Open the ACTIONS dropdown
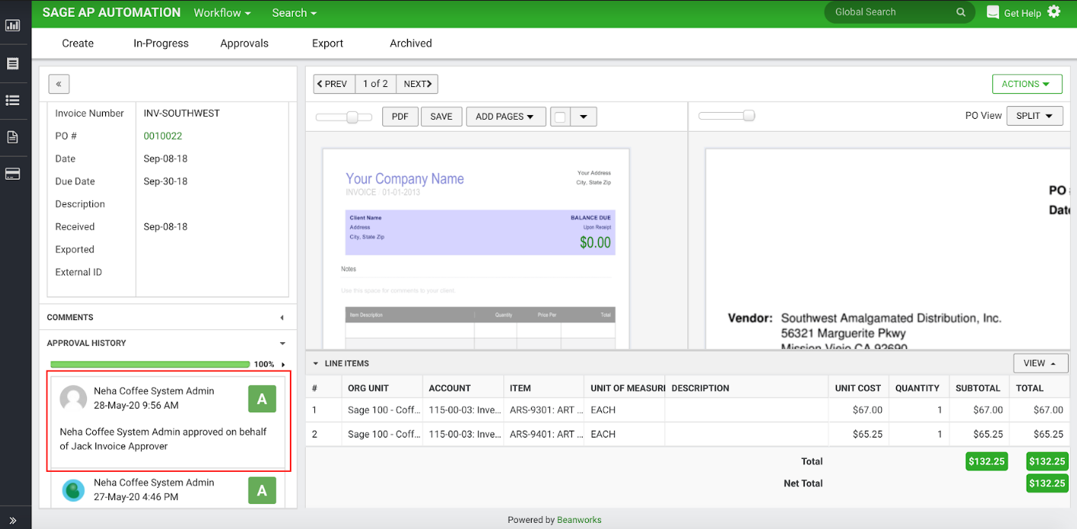 click(1027, 84)
